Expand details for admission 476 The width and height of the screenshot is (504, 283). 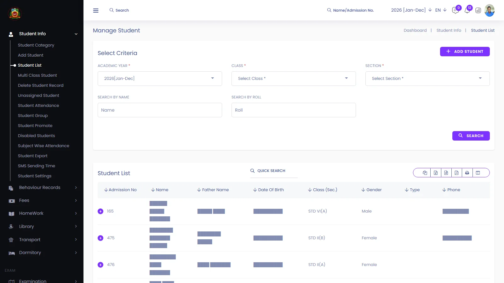pos(100,265)
